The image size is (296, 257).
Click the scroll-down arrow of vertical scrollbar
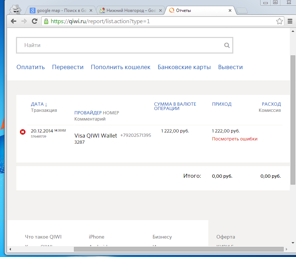point(293,243)
